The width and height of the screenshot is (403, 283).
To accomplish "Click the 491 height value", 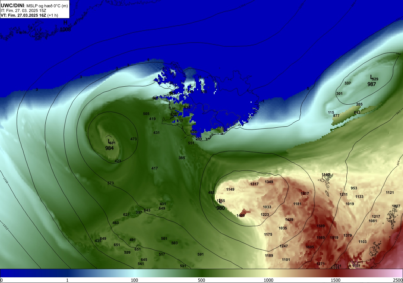I will point(133,240).
